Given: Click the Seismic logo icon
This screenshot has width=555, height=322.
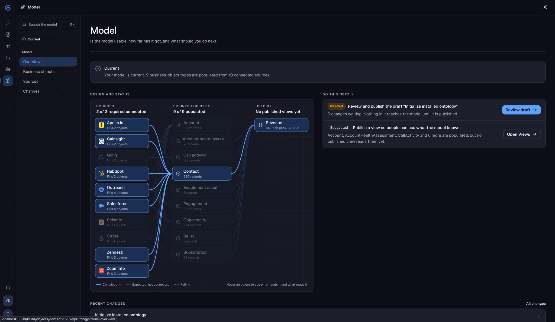Looking at the screenshot, I should (101, 222).
